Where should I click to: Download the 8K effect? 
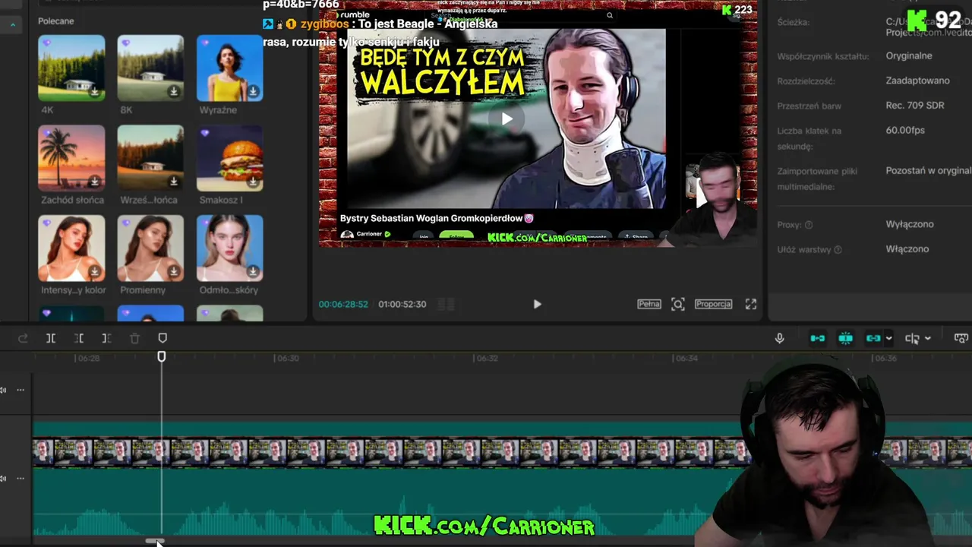tap(174, 92)
